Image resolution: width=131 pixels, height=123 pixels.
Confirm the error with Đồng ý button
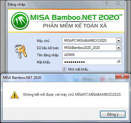pyautogui.click(x=113, y=114)
